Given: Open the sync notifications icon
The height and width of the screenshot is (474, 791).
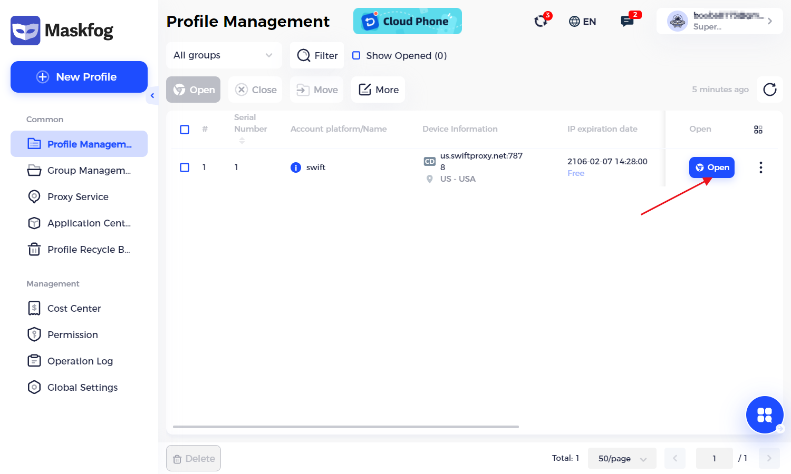Looking at the screenshot, I should pyautogui.click(x=541, y=21).
